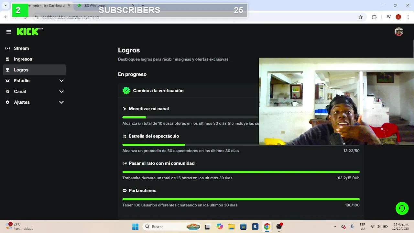Screen dimensions: 414x233
Task: Open the hamburger sidebar menu
Action: [x=9, y=32]
